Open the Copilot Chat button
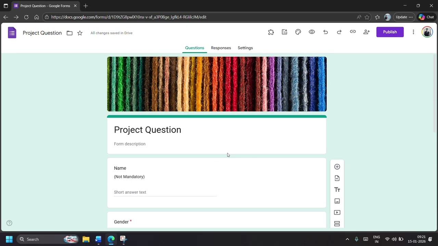 pyautogui.click(x=426, y=17)
